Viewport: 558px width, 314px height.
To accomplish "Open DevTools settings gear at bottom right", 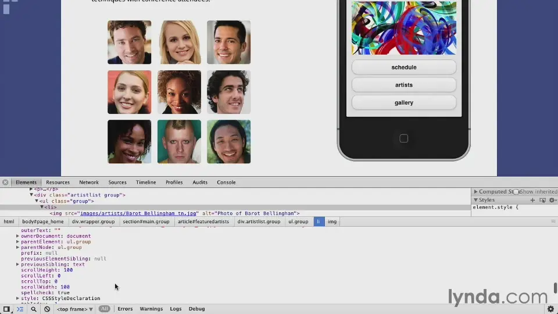I will [550, 309].
